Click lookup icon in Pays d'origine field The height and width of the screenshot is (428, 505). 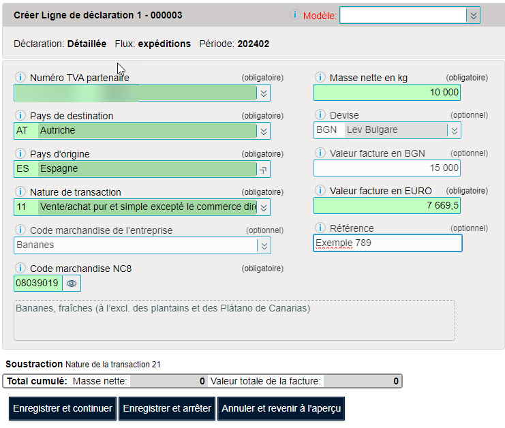[264, 170]
